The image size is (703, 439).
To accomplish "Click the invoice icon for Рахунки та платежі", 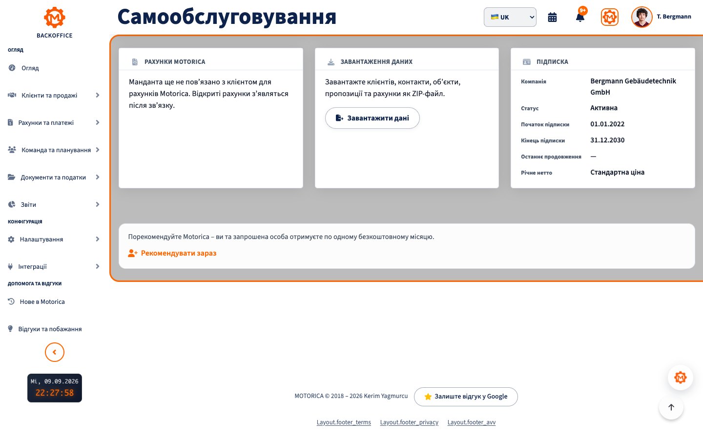I will pos(10,122).
